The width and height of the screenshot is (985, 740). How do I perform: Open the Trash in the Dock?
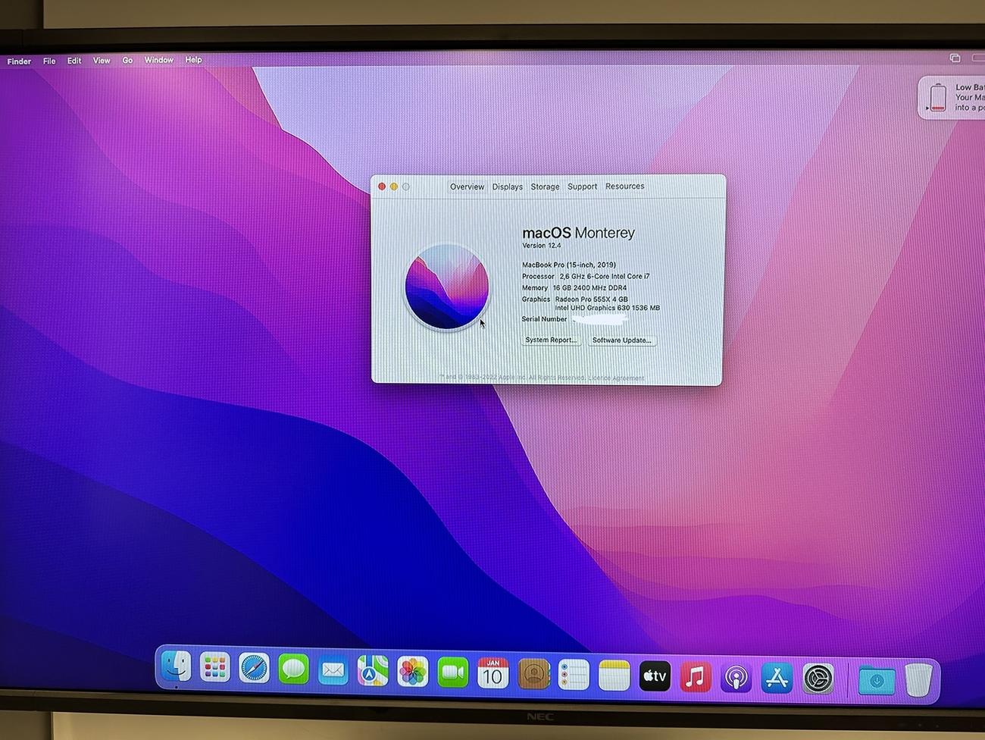(918, 680)
